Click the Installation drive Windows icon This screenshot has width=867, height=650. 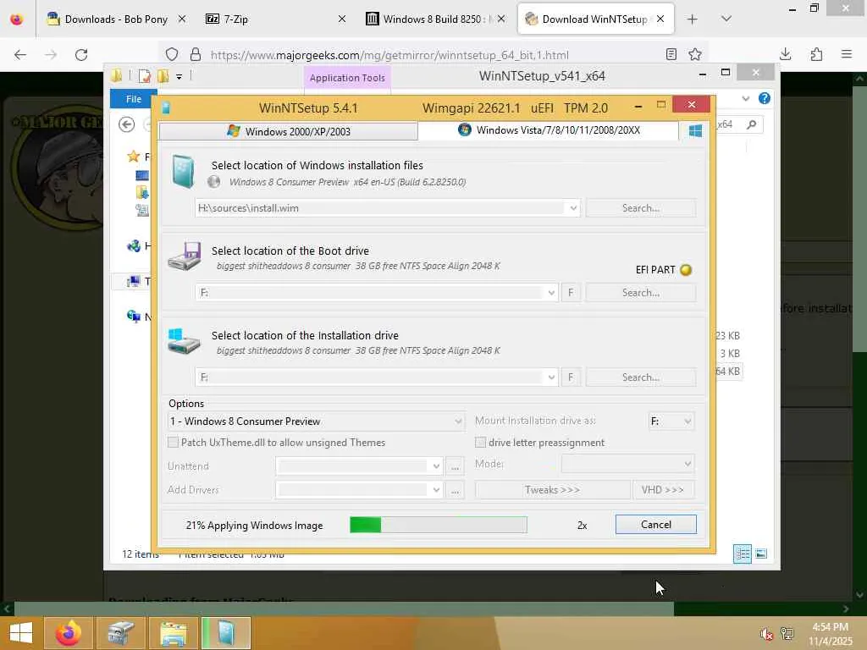click(x=184, y=341)
